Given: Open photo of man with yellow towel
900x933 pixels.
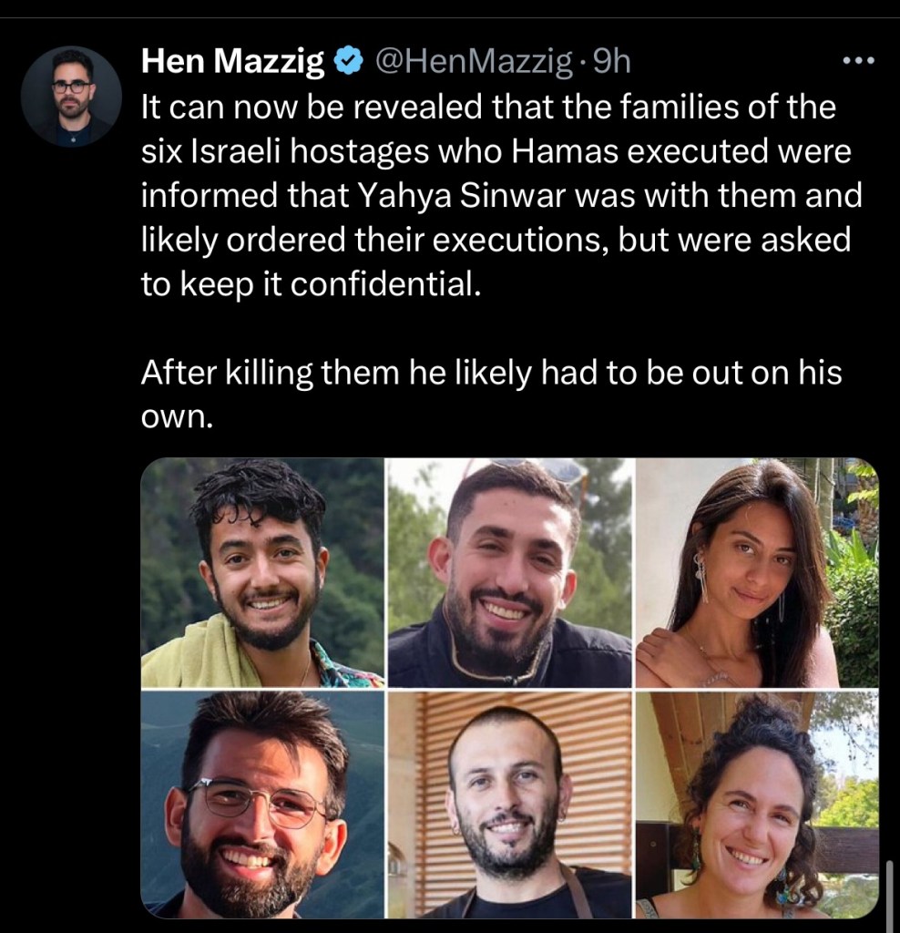Looking at the screenshot, I should pos(262,572).
